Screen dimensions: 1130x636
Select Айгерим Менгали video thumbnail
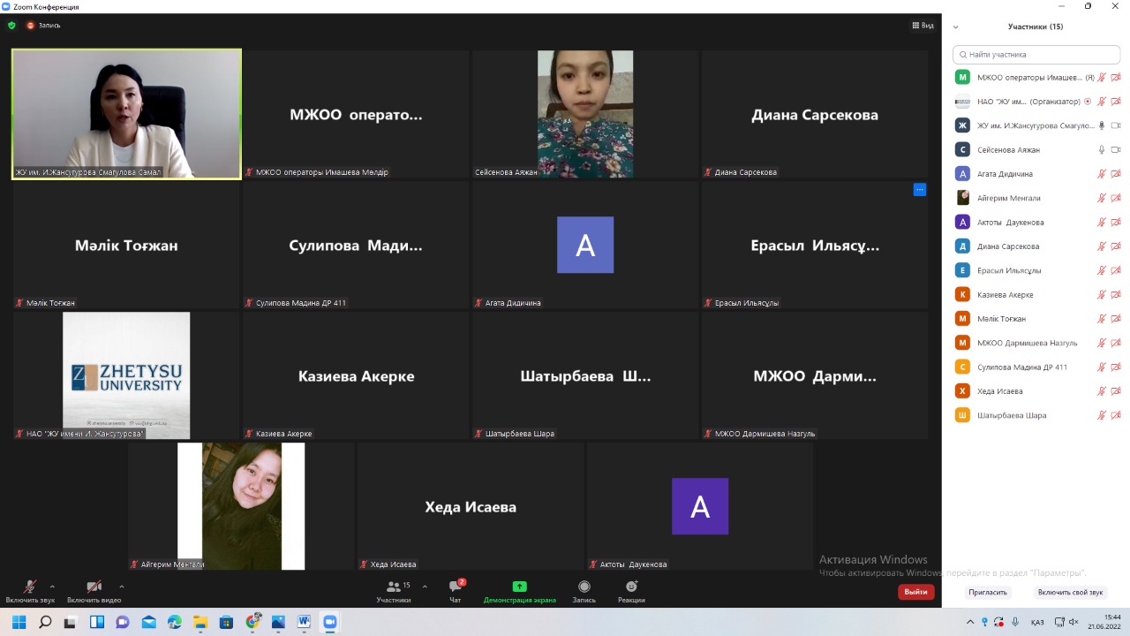pyautogui.click(x=241, y=506)
